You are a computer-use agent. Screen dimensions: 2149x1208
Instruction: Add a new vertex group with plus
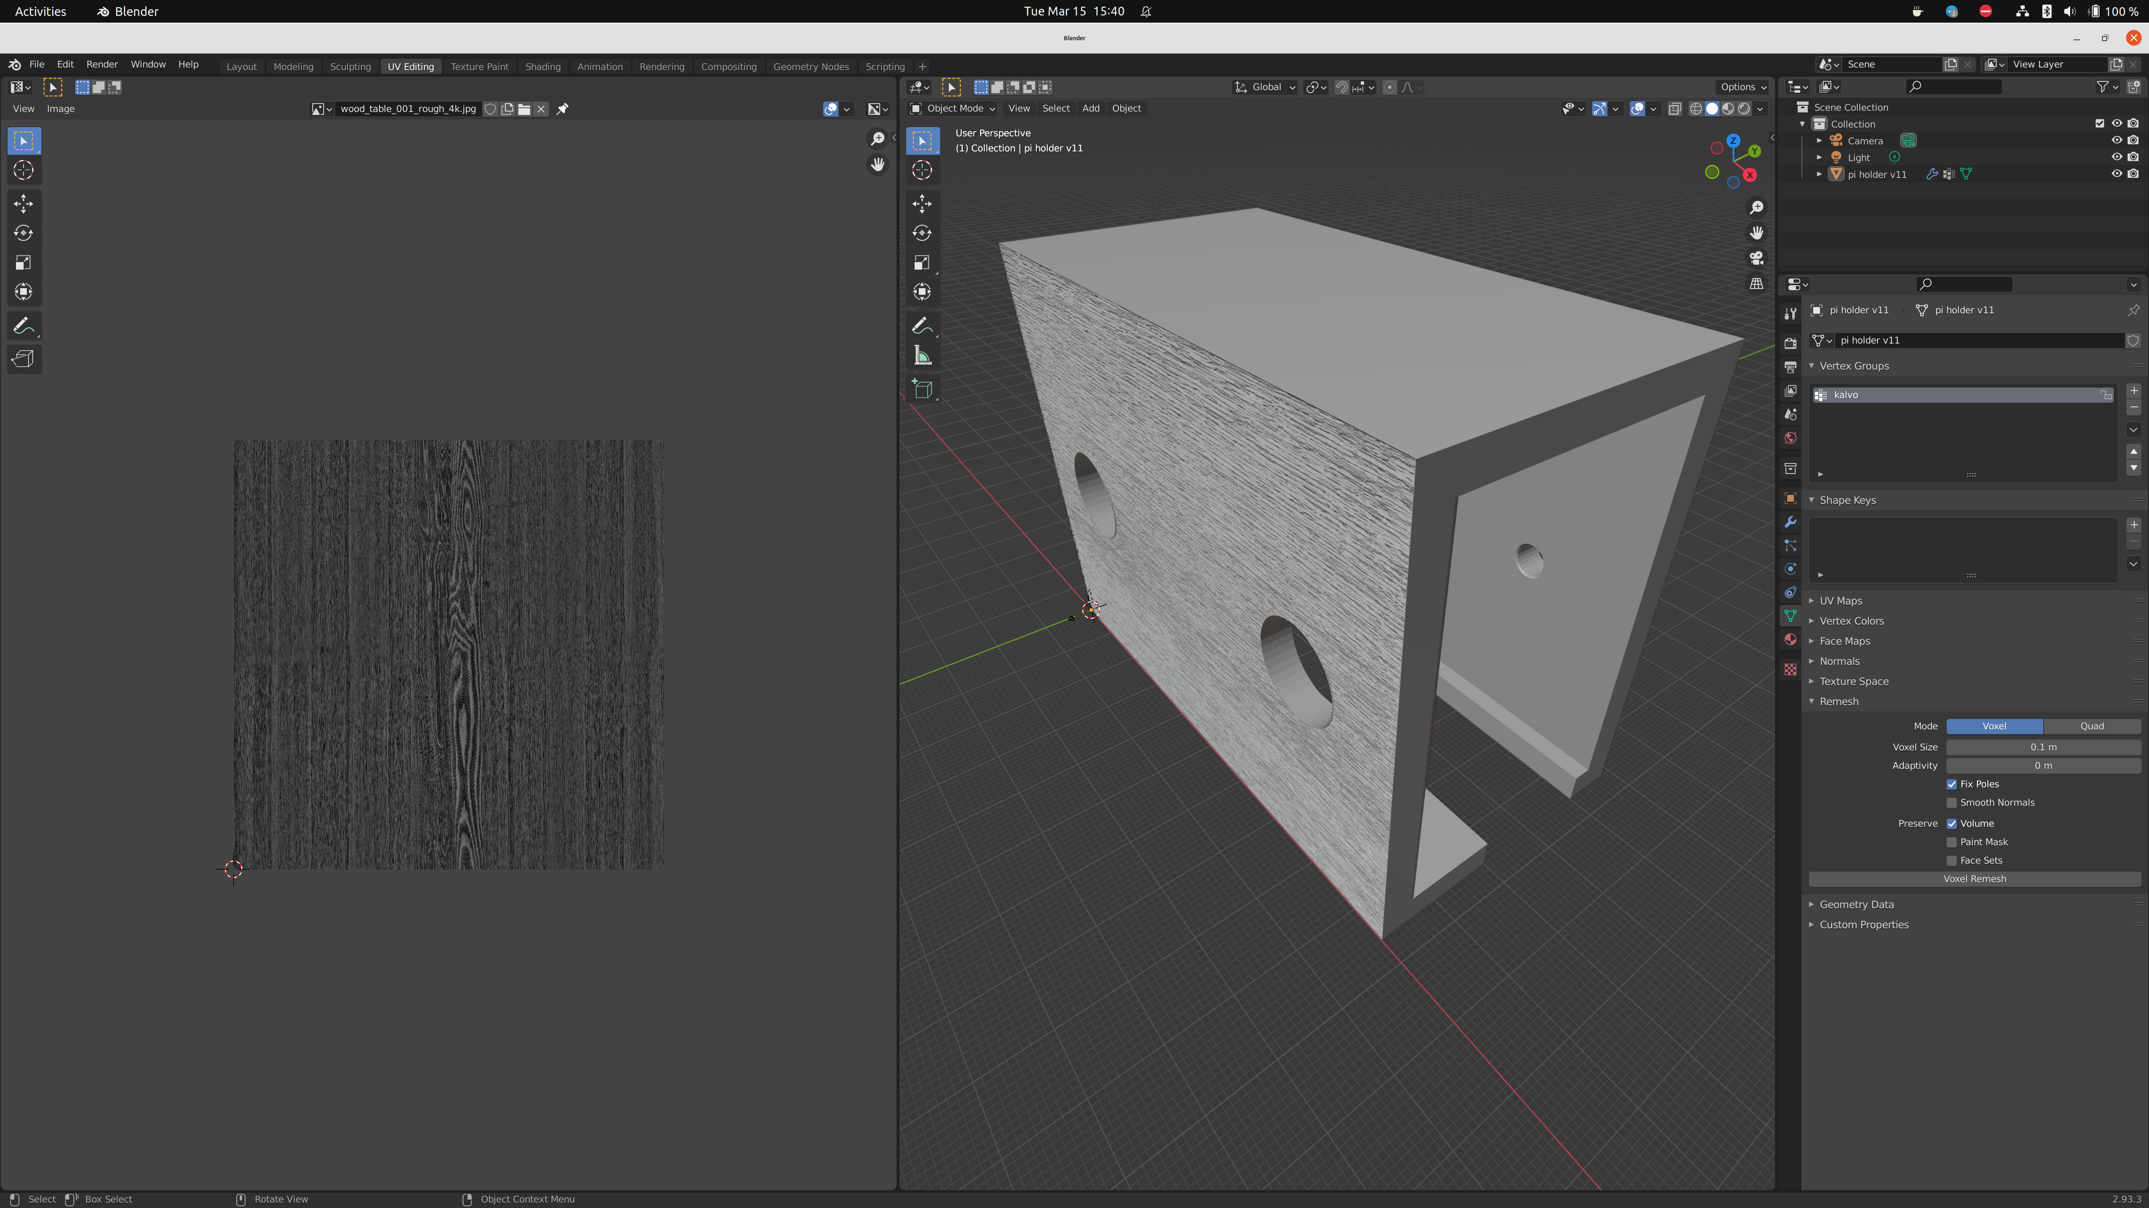[2133, 391]
